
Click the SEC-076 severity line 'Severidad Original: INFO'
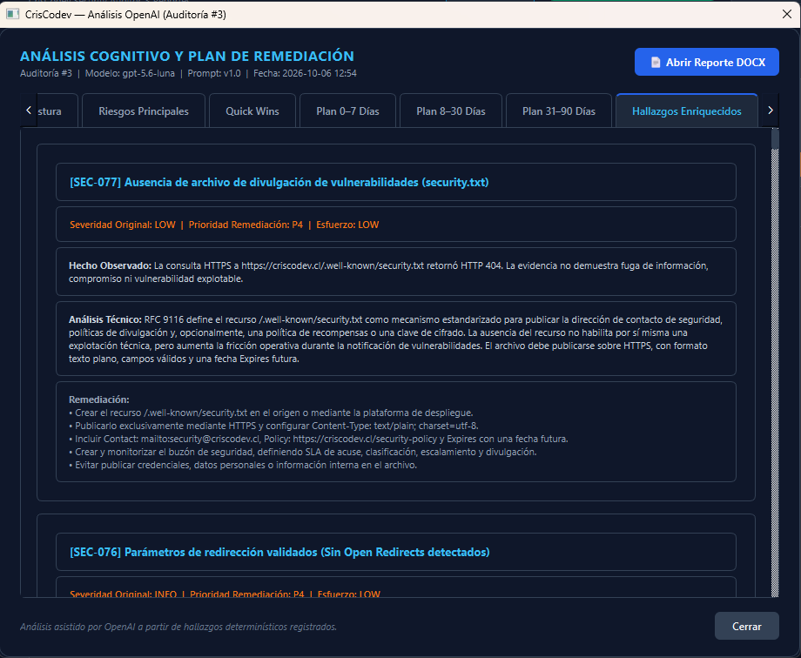pyautogui.click(x=225, y=594)
